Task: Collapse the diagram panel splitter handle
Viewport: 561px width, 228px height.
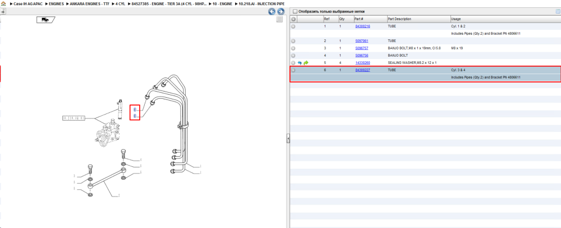Action: (x=288, y=139)
